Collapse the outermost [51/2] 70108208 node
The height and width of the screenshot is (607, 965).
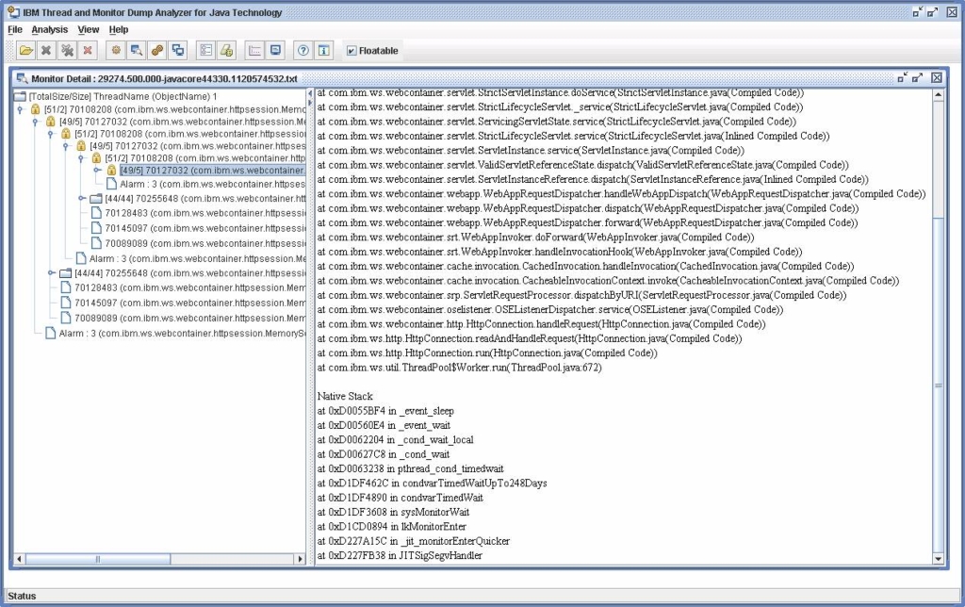(21, 109)
